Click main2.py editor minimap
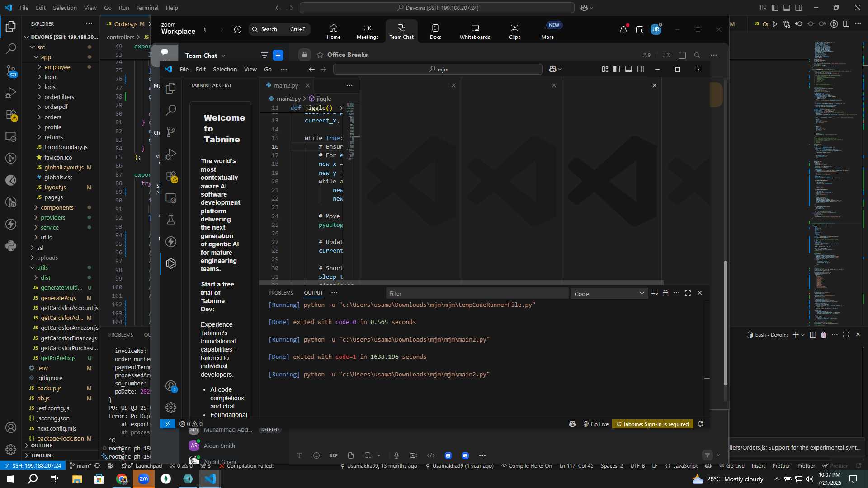Viewport: 868px width, 488px height. coord(350,131)
